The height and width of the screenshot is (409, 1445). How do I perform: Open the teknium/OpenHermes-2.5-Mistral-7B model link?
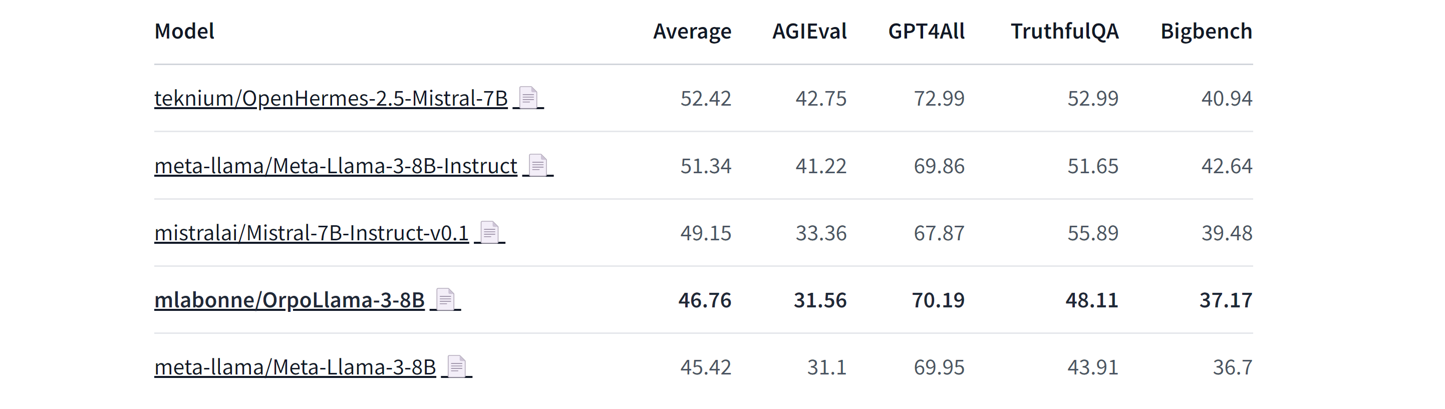[331, 98]
